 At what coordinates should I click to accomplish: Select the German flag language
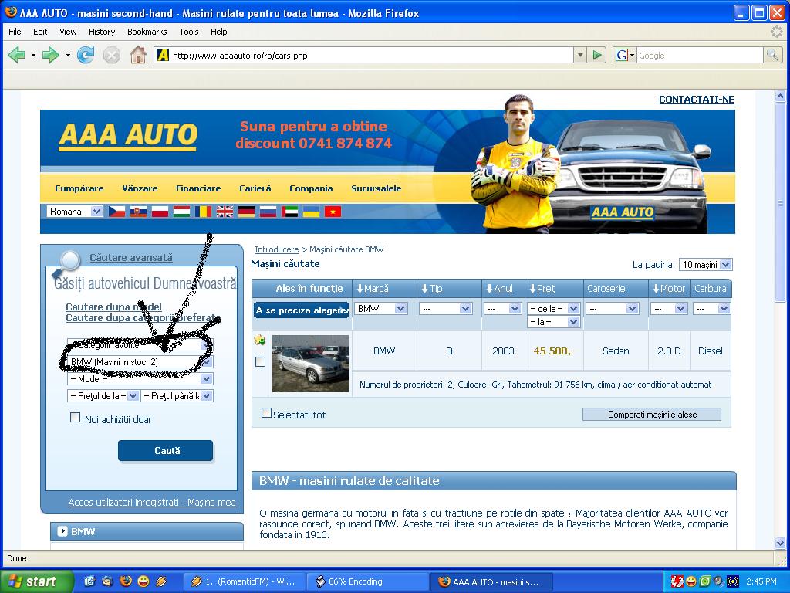pos(246,212)
